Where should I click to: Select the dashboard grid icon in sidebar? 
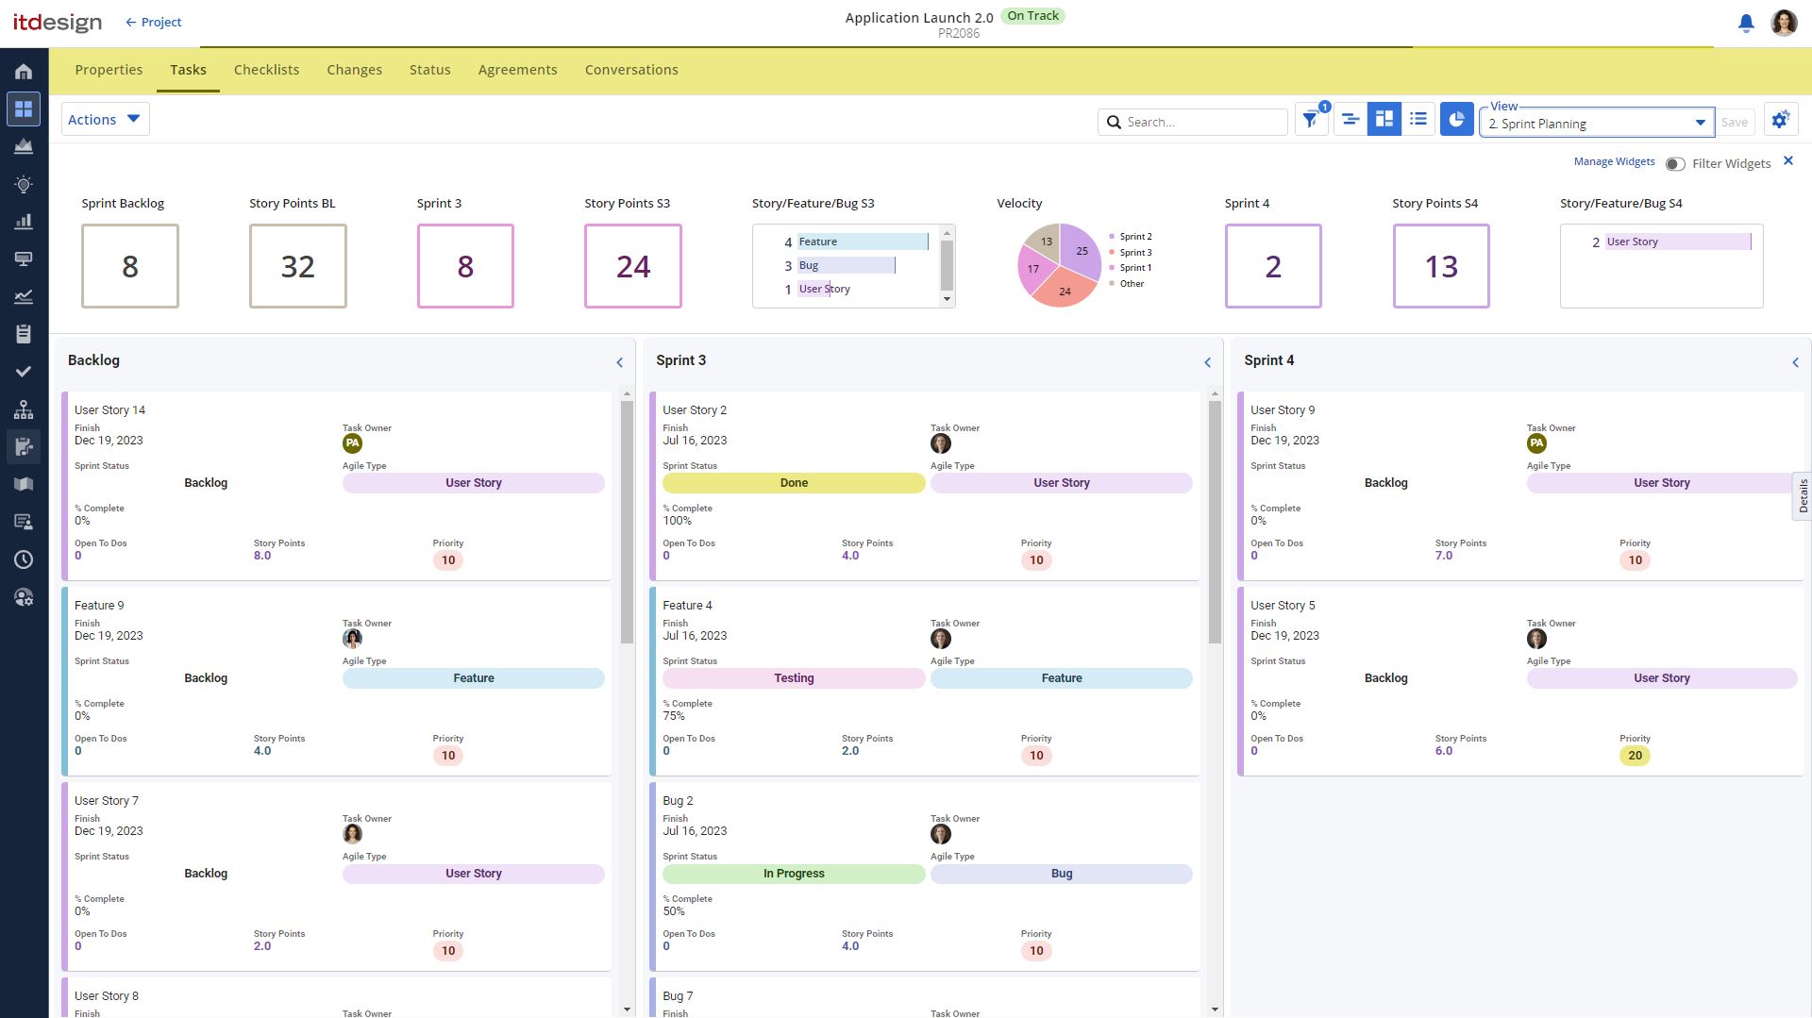(24, 109)
